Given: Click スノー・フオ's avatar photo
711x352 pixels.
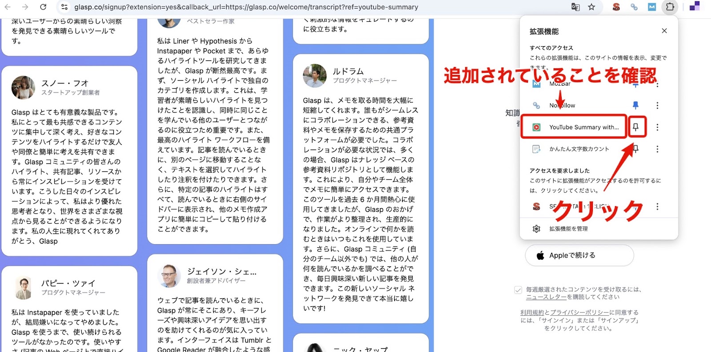Looking at the screenshot, I should (23, 87).
